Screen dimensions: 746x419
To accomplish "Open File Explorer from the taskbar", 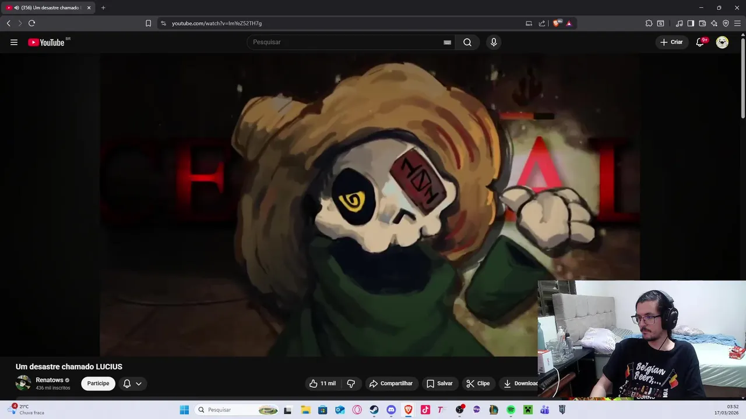I will coord(305,410).
